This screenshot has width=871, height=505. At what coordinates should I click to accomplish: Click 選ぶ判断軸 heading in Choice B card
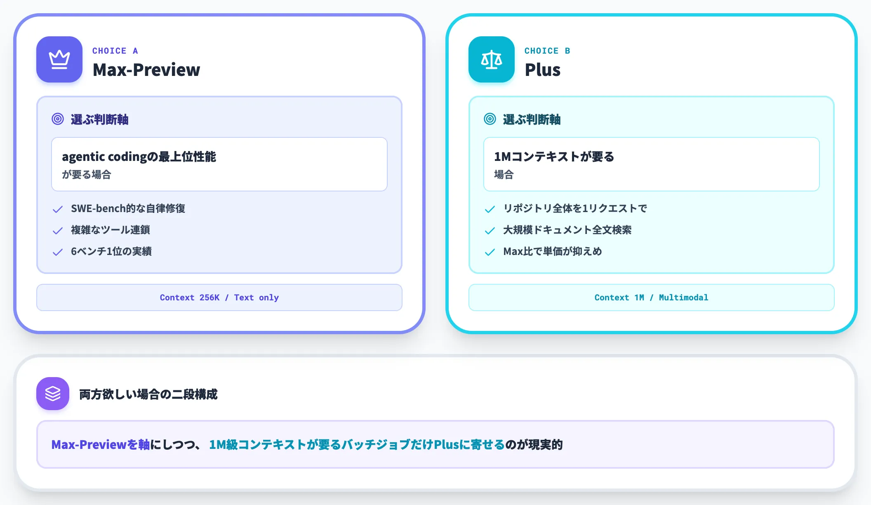click(x=532, y=120)
